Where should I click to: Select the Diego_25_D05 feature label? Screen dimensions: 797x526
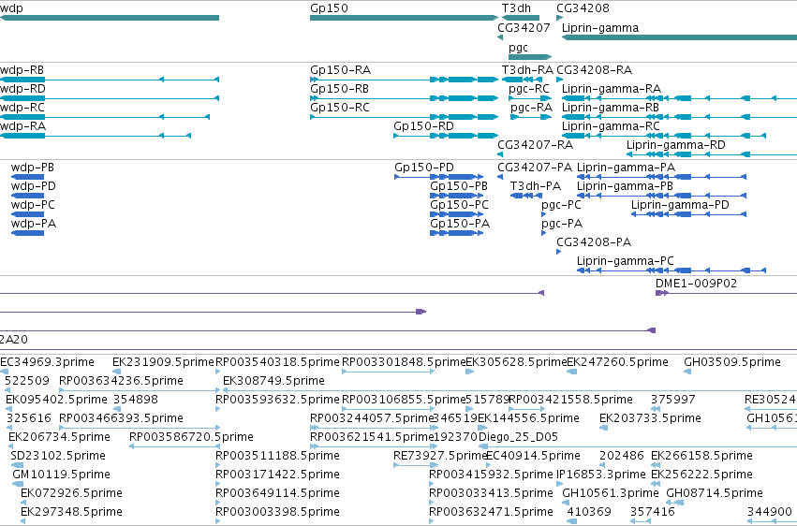(x=518, y=437)
